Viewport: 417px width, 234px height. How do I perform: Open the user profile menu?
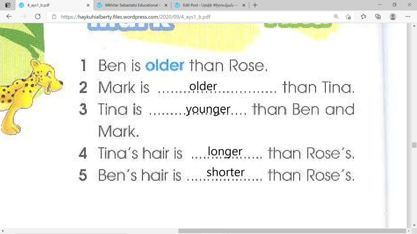tap(393, 17)
